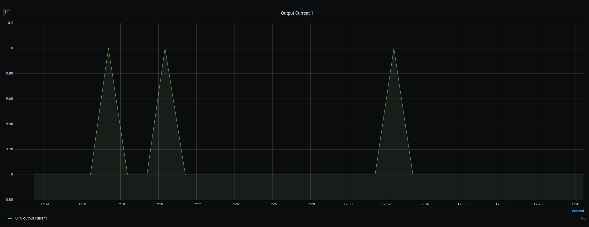The width and height of the screenshot is (589, 227).
Task: Click the 10 y-axis label
Action: (11, 48)
